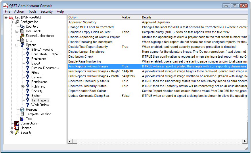The width and height of the screenshot is (251, 153).
Task: Click the Counters 123 icon
Action: (22, 27)
